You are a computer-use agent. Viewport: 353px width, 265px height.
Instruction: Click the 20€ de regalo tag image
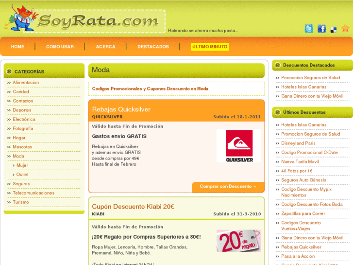coord(238,241)
